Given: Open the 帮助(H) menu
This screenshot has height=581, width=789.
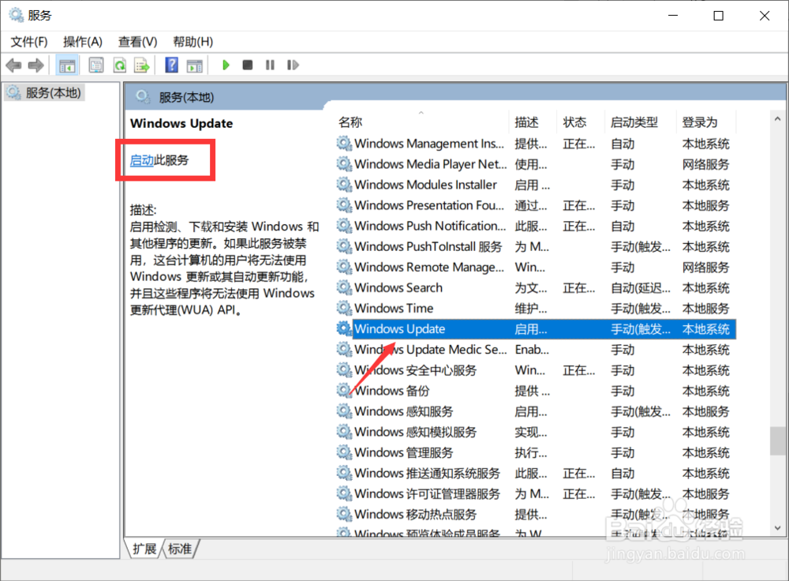Looking at the screenshot, I should point(193,42).
